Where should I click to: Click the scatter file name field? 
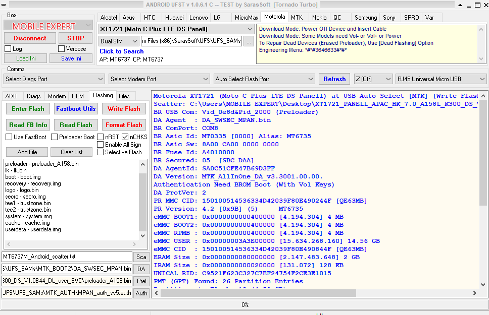[x=67, y=257]
